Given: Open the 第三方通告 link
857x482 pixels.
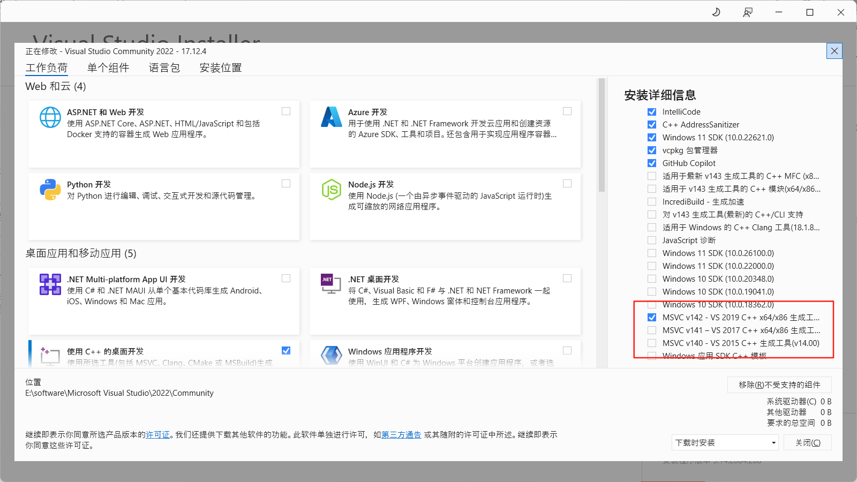Looking at the screenshot, I should click(x=401, y=435).
